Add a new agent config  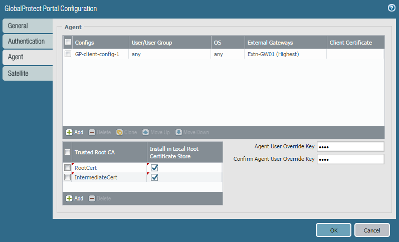(x=75, y=132)
